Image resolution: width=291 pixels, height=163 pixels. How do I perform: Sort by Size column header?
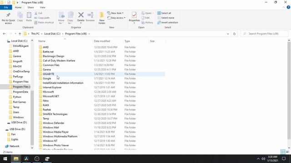(x=157, y=41)
